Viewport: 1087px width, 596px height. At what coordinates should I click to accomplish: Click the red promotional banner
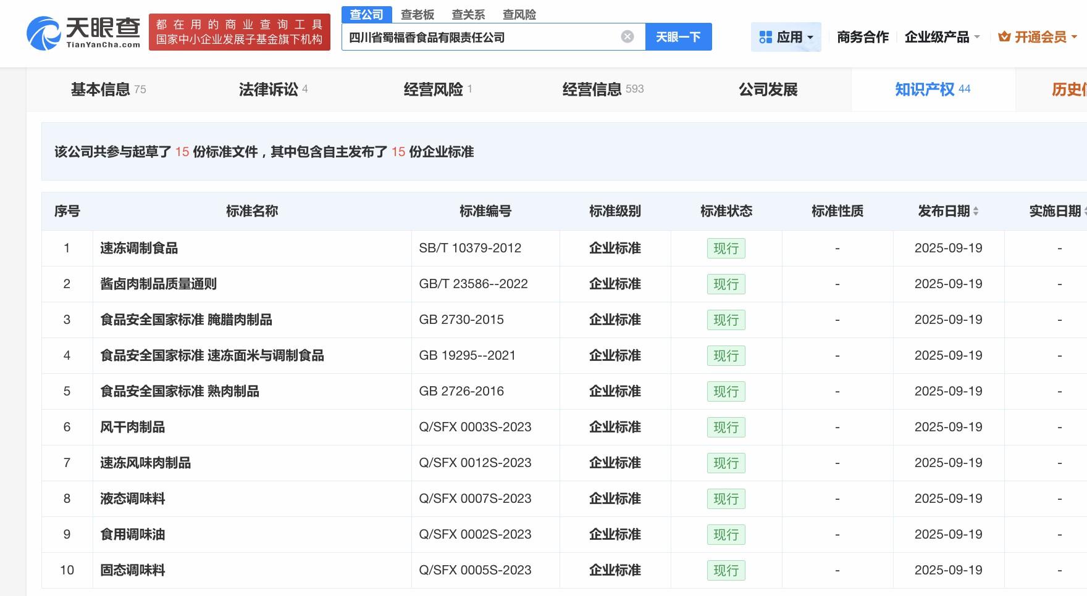pos(239,32)
